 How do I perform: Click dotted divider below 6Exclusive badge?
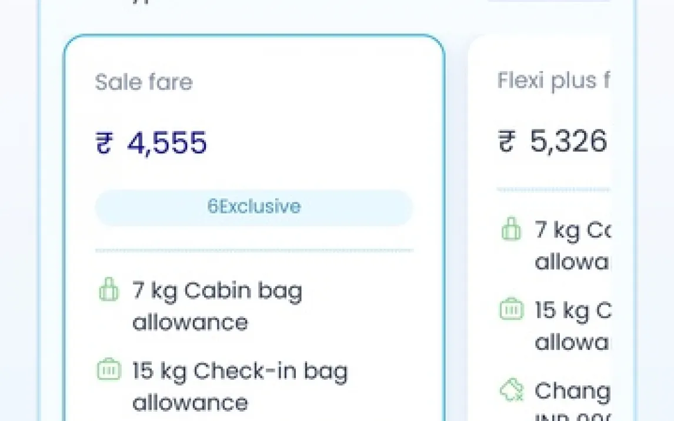pos(253,250)
